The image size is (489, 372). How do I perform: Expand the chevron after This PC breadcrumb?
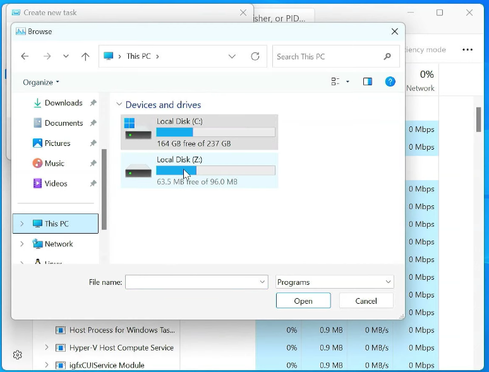click(x=157, y=56)
